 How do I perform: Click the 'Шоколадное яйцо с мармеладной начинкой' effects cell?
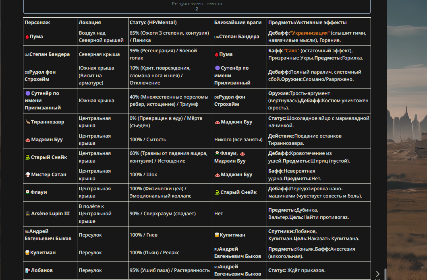point(319,122)
